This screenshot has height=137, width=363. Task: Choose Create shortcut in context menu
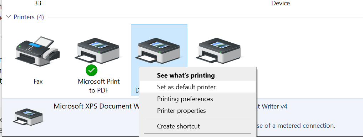[178, 126]
